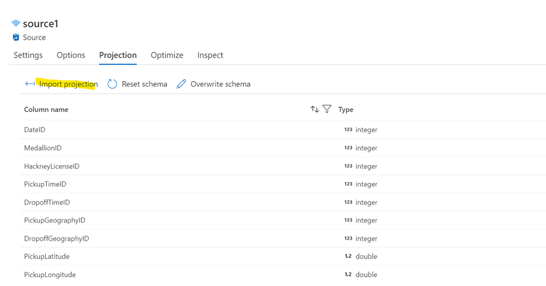Click the double type of PickupLongitude
Viewport: 546px width, 286px height.
pyautogui.click(x=366, y=274)
